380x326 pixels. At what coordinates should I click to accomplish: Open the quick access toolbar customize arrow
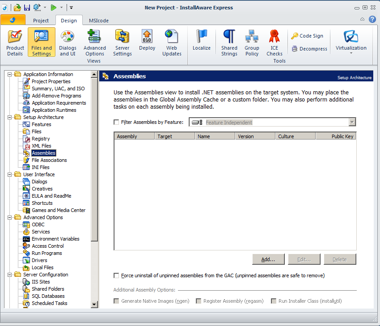tap(71, 8)
